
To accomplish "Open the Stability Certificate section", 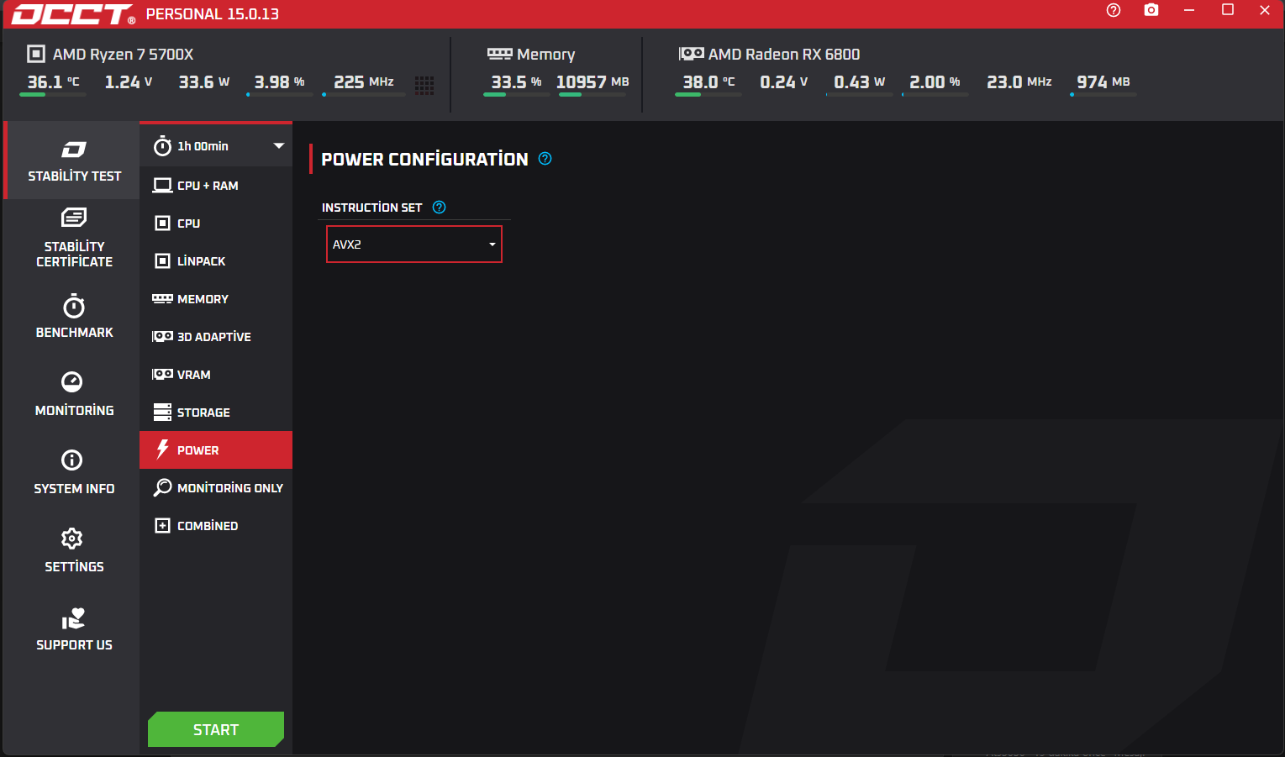I will 74,238.
